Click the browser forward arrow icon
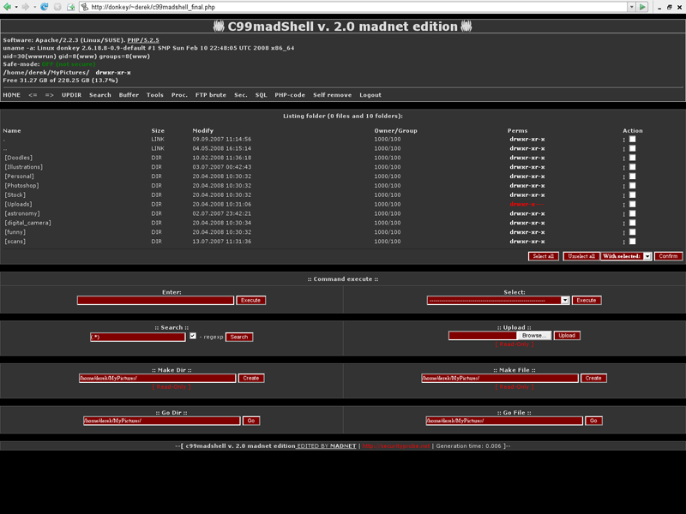Screen dimensions: 686x514 pyautogui.click(x=25, y=7)
